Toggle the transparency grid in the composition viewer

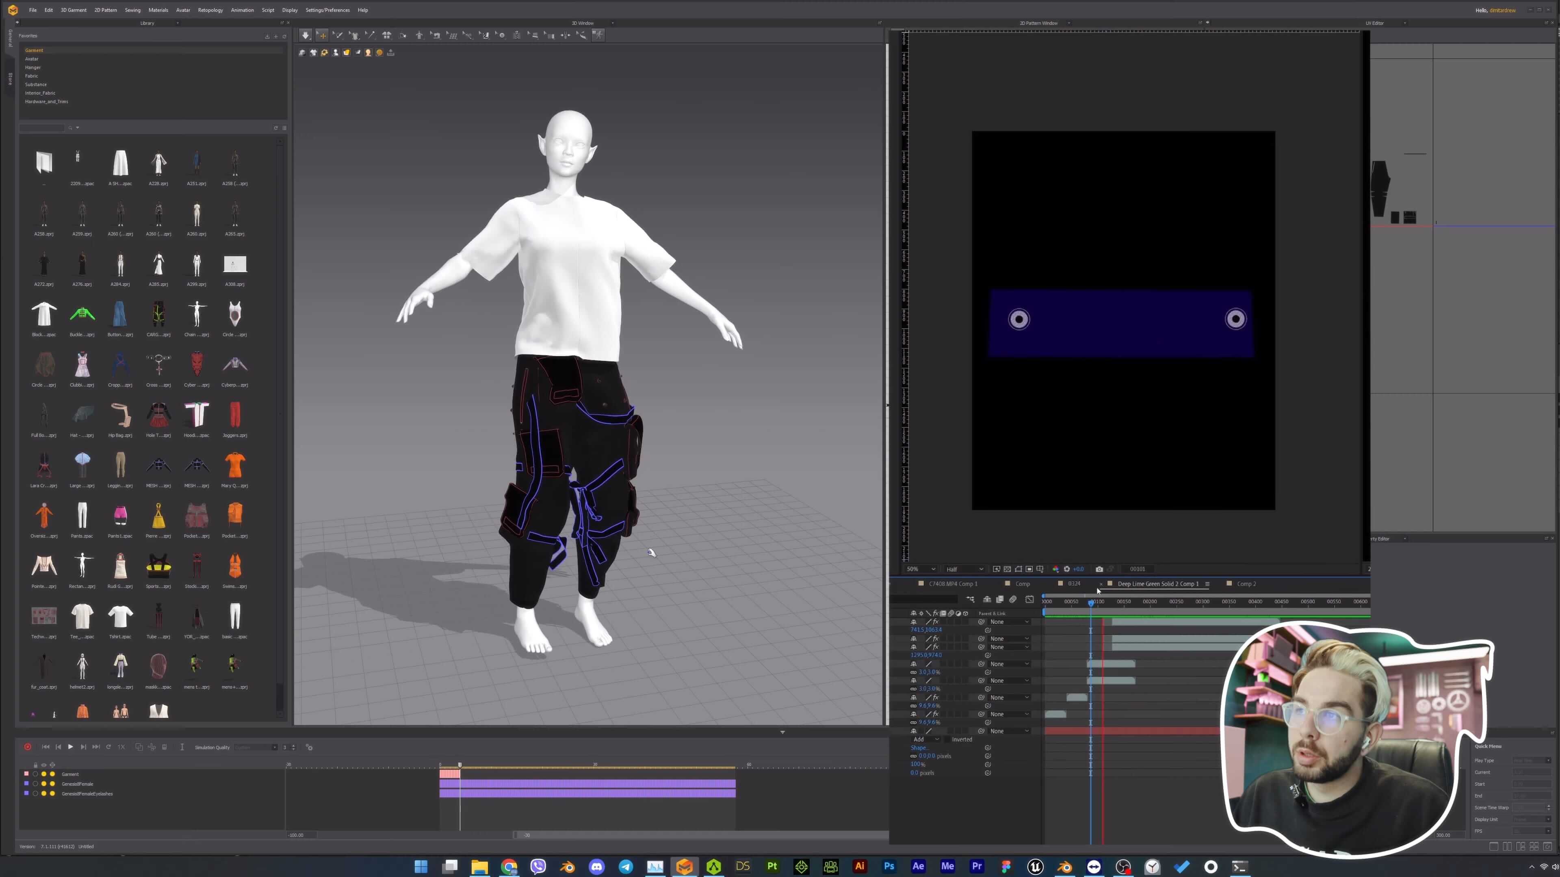(x=1007, y=569)
